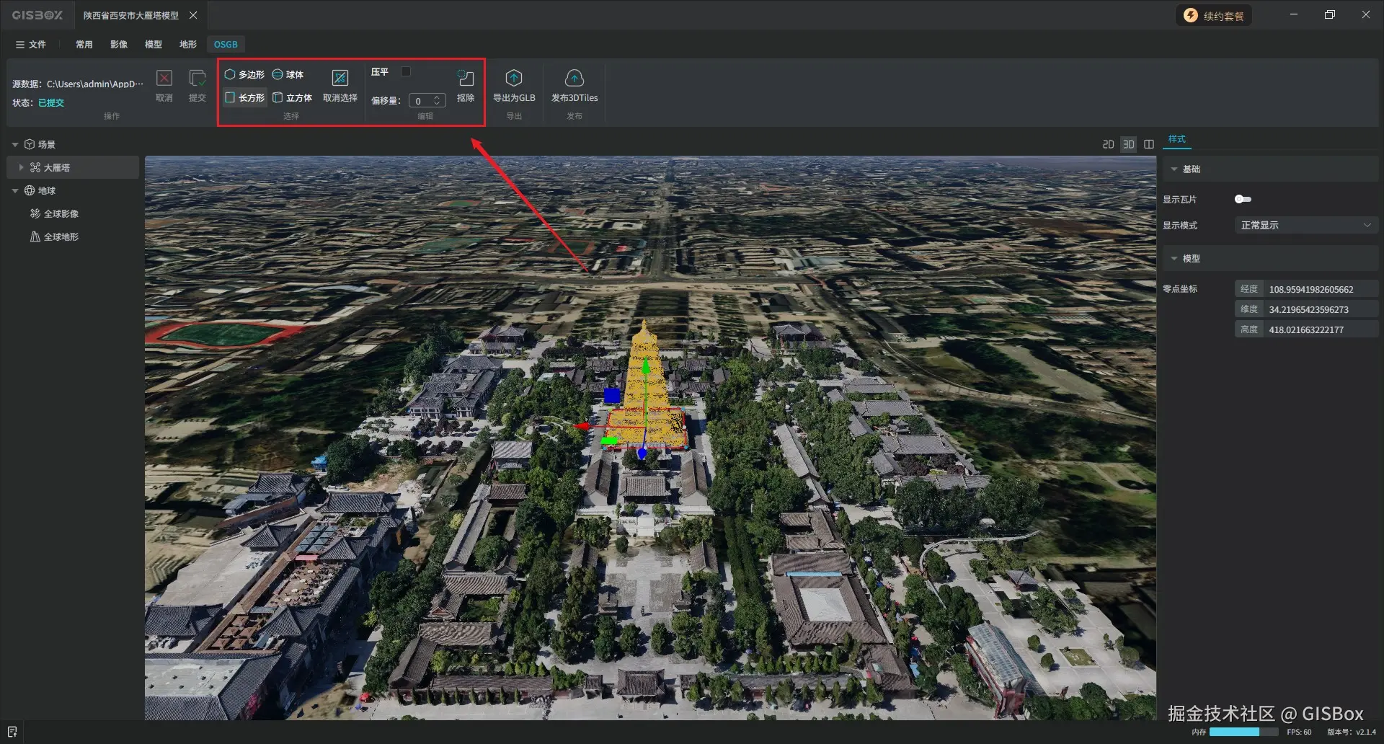Enable the 压平 flatten checkbox
The width and height of the screenshot is (1384, 744).
pos(406,71)
